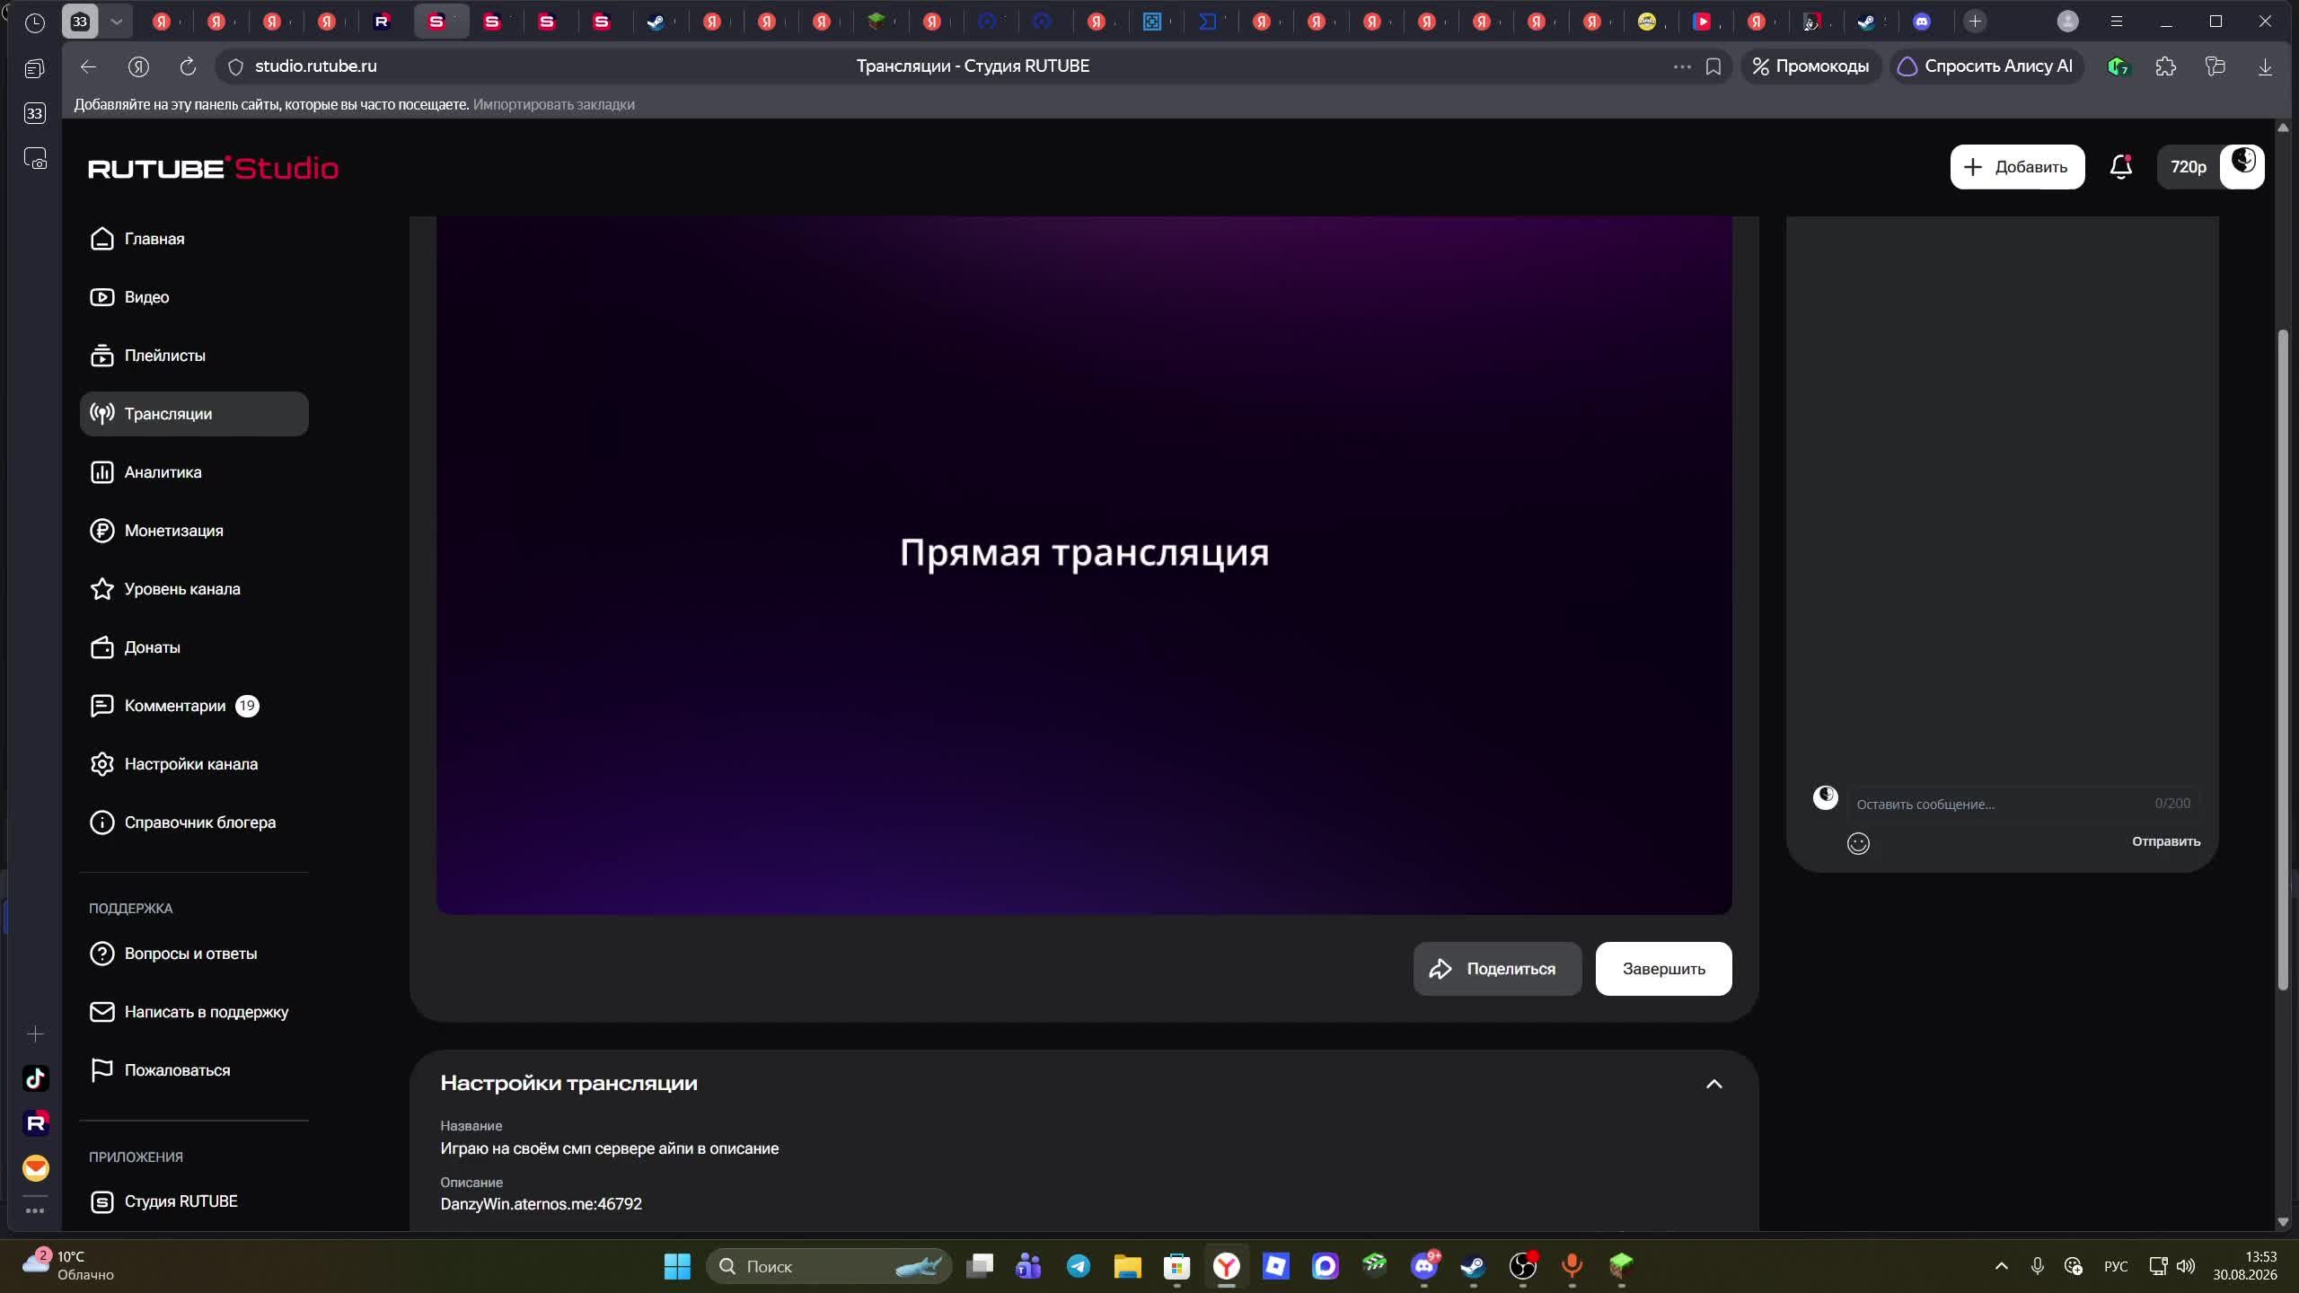Open the browser hamburger menu
The image size is (2299, 1293).
(2117, 22)
